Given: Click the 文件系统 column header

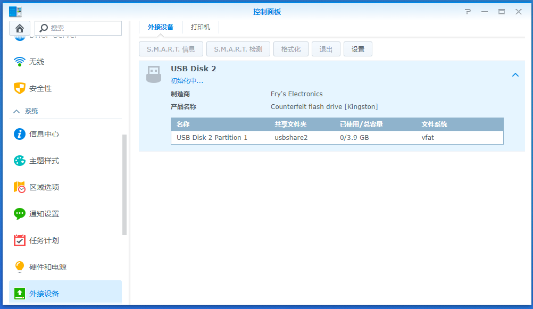Looking at the screenshot, I should click(435, 124).
